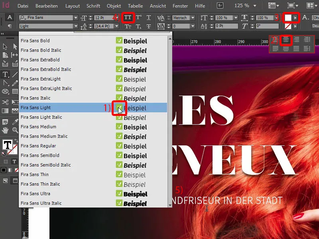Open the zoom level dropdown at 125 %
Image resolution: width=319 pixels, height=239 pixels.
[x=255, y=6]
